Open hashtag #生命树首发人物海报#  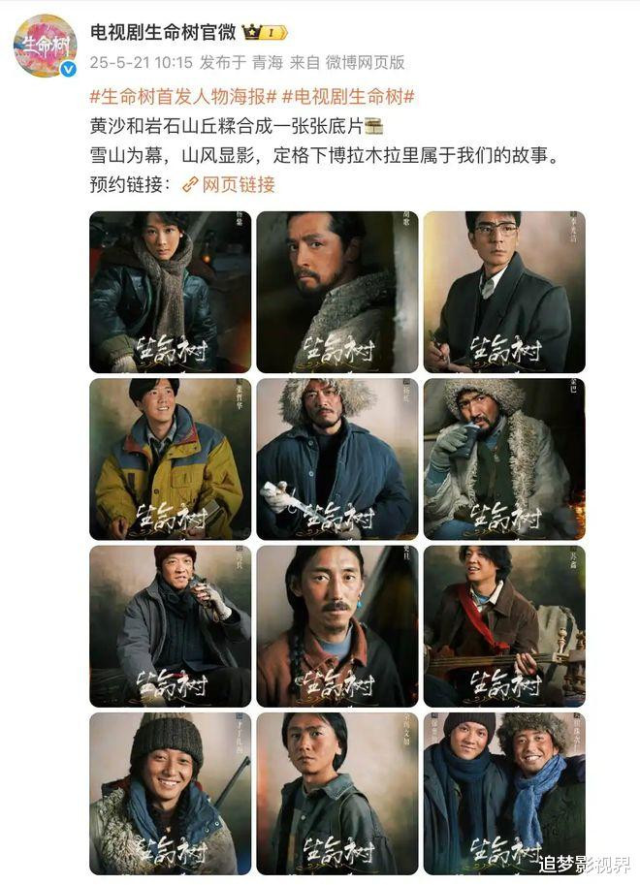(x=183, y=97)
